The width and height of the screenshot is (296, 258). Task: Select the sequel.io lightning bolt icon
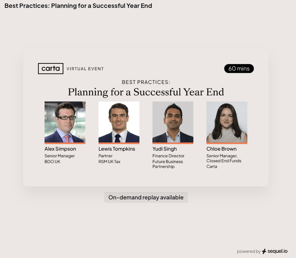pyautogui.click(x=264, y=251)
